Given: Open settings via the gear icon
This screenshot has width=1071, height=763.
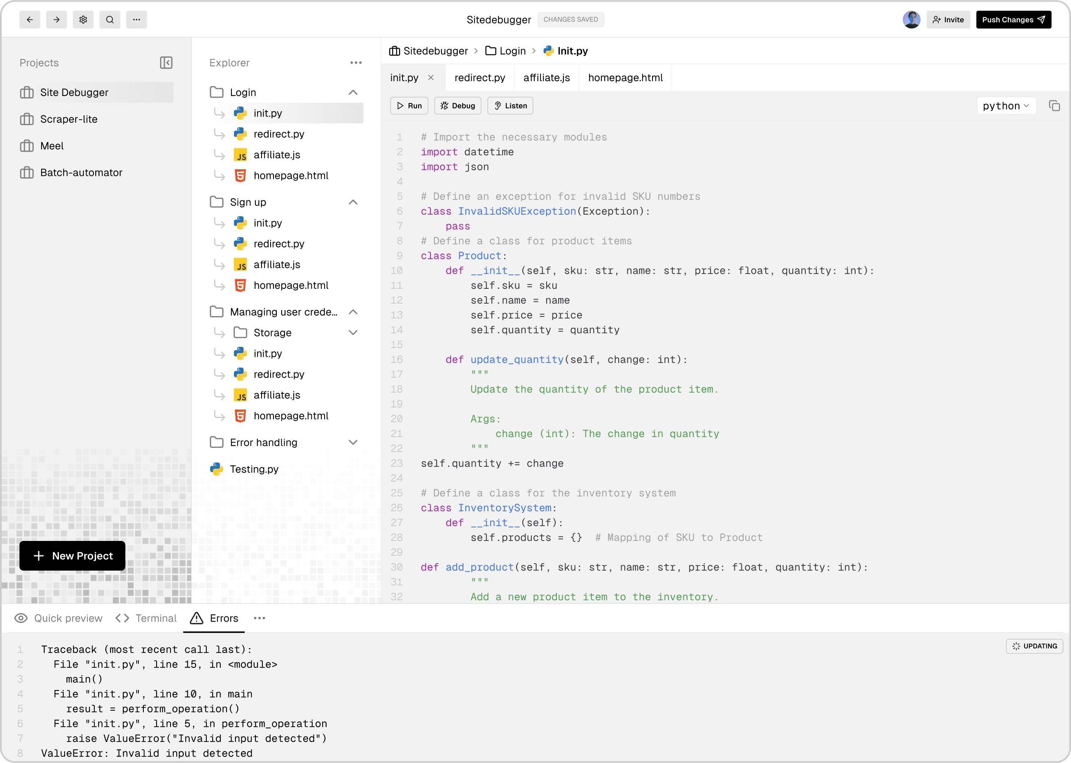Looking at the screenshot, I should click(83, 20).
